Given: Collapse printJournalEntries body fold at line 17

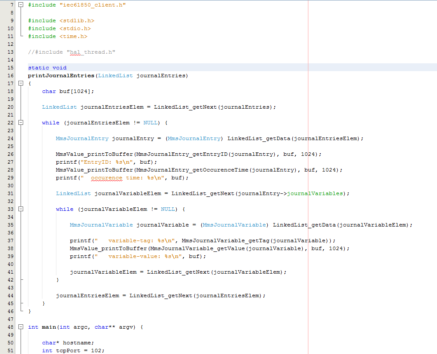Looking at the screenshot, I should 21,83.
